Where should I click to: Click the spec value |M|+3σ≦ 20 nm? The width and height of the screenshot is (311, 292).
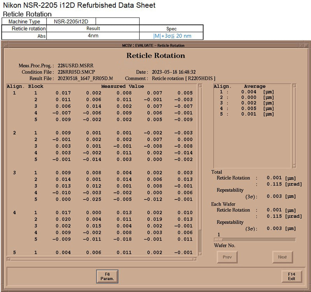[171, 36]
